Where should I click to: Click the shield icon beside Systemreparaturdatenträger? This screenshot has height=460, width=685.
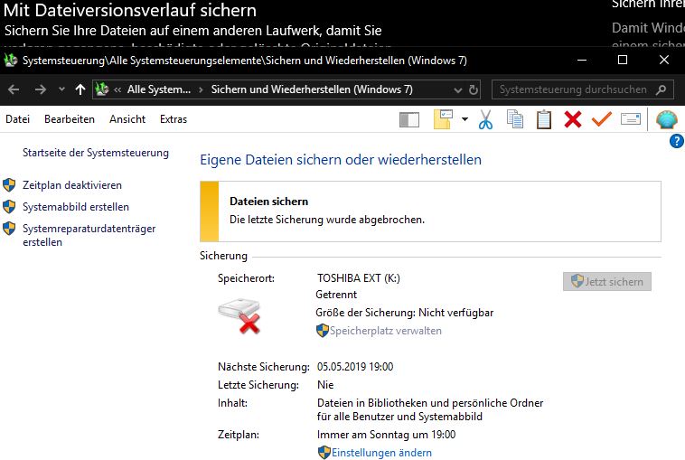point(9,229)
